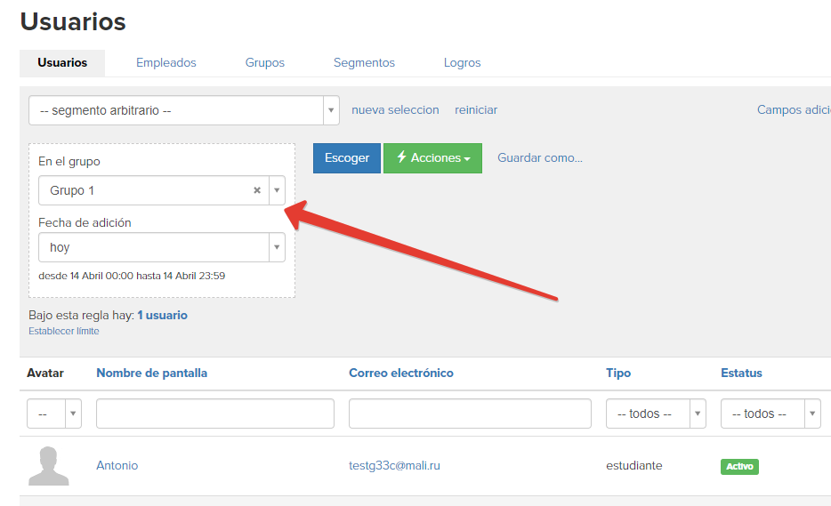Open the Logros tab
The image size is (831, 506).
[462, 62]
